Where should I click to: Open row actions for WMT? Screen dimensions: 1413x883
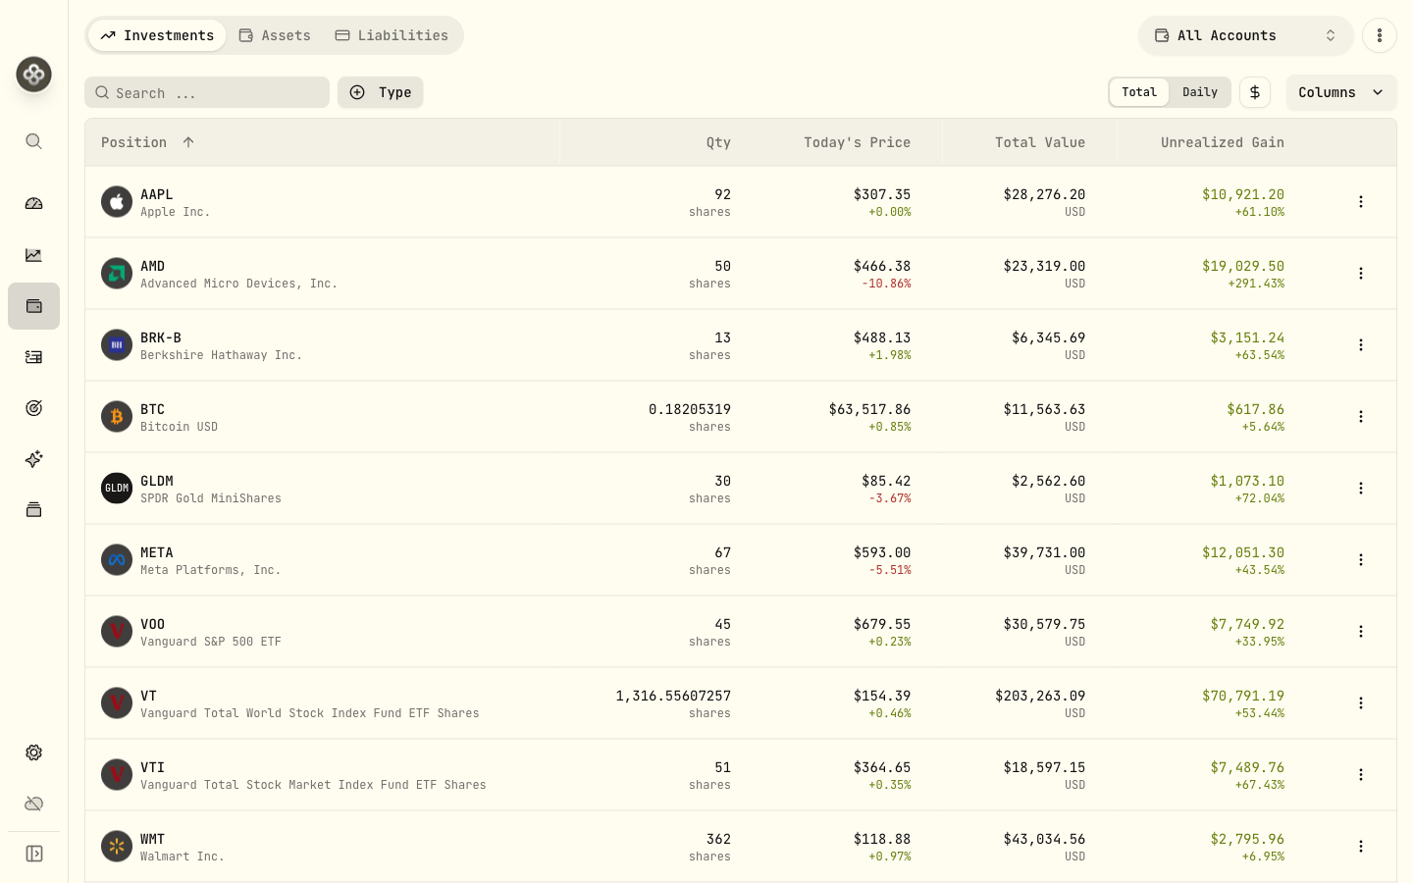click(x=1360, y=847)
